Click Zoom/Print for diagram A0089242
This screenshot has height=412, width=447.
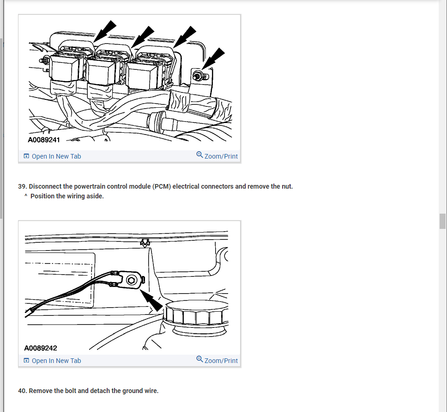pyautogui.click(x=217, y=360)
